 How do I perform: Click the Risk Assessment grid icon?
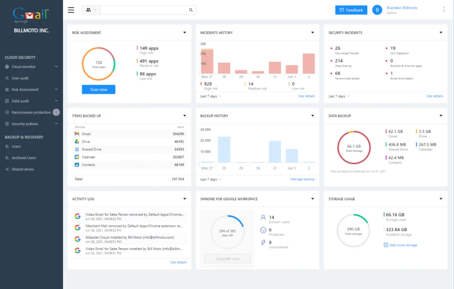[x=7, y=90]
